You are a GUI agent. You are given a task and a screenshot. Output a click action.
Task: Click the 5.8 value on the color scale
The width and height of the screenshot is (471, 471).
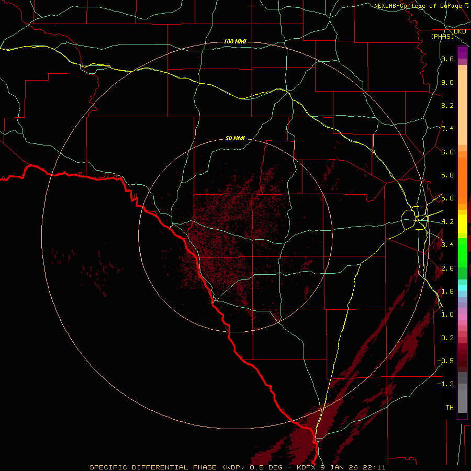pos(447,175)
